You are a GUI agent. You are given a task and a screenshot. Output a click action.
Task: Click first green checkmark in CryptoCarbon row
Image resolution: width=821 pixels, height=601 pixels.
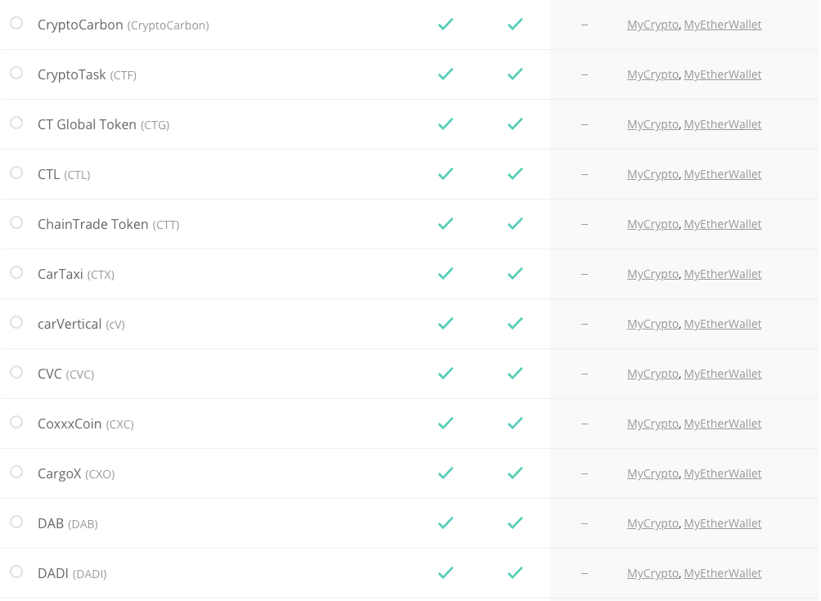(x=446, y=24)
